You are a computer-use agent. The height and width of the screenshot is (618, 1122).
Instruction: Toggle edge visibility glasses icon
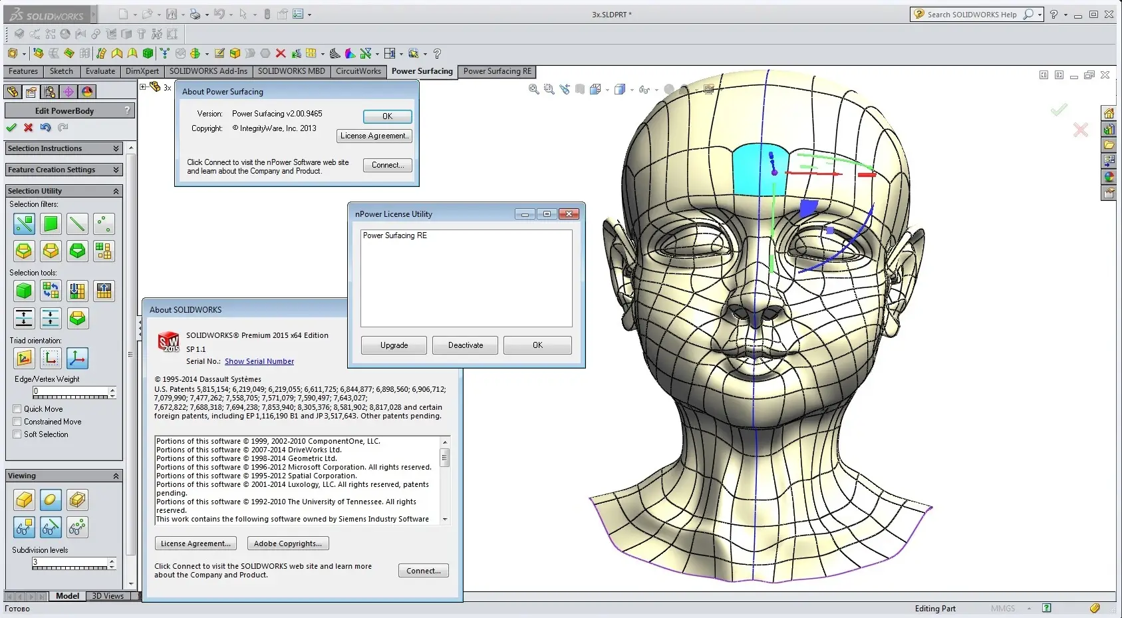pyautogui.click(x=51, y=528)
